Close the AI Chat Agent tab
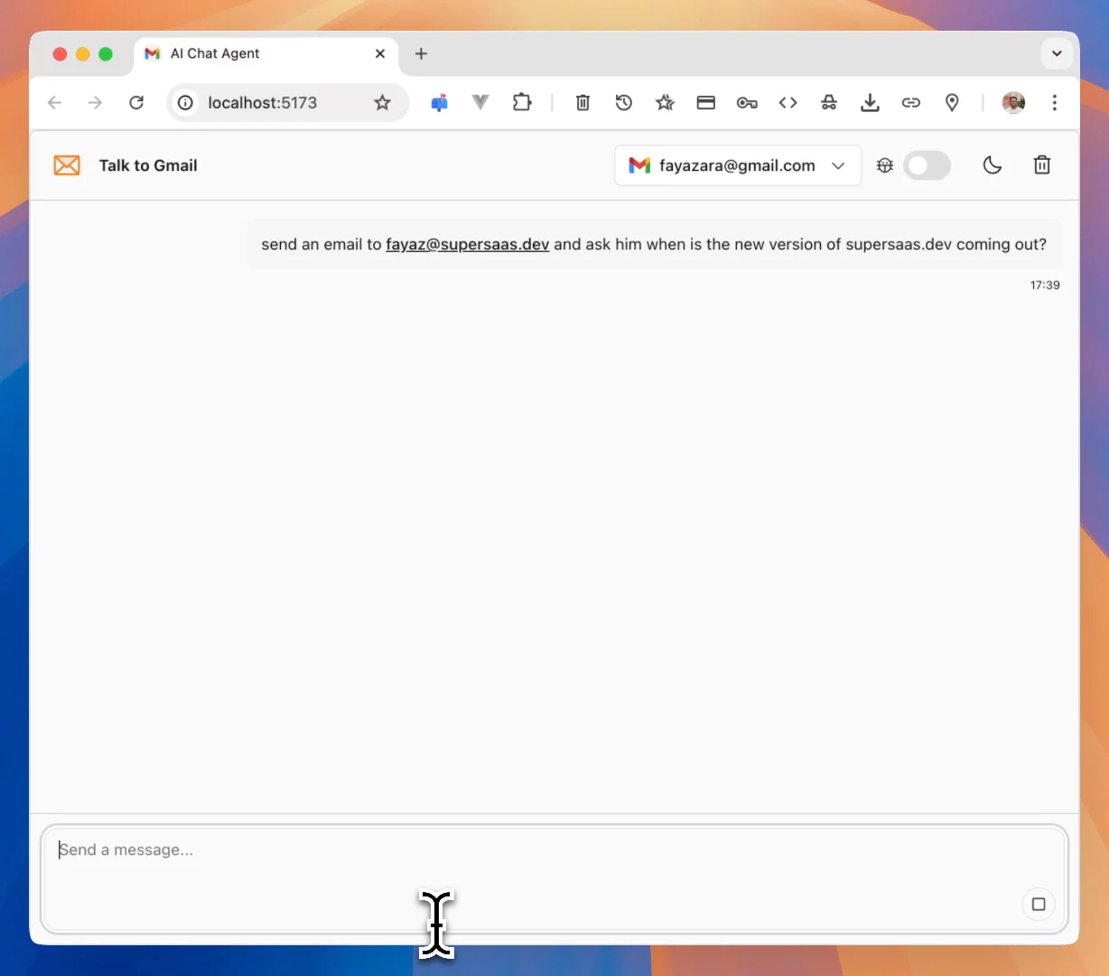The height and width of the screenshot is (976, 1109). tap(380, 53)
